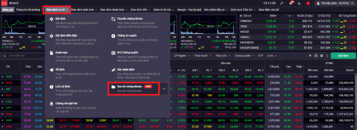357x130 pixels.
Task: Click the IPO Chứng quyền icon
Action: click(113, 53)
